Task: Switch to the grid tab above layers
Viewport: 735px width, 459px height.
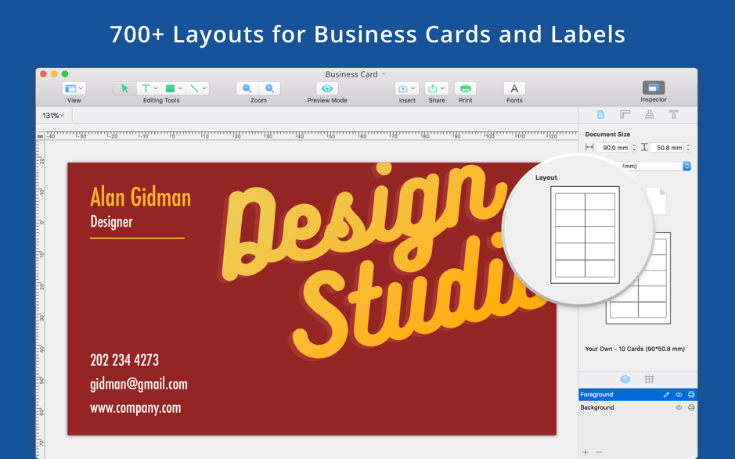Action: [x=649, y=379]
